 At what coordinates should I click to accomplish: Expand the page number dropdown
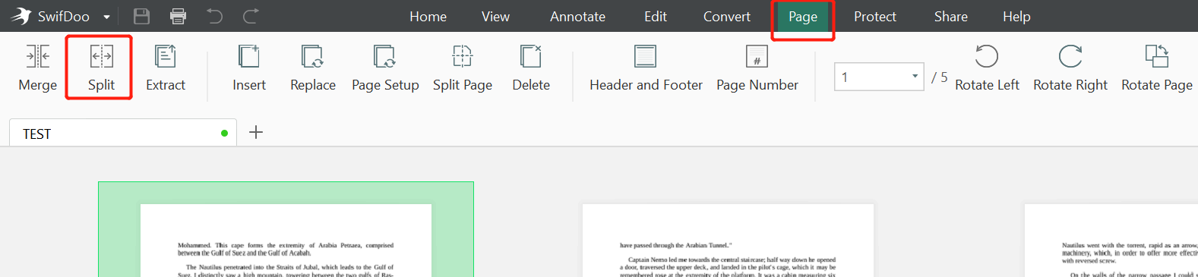915,77
